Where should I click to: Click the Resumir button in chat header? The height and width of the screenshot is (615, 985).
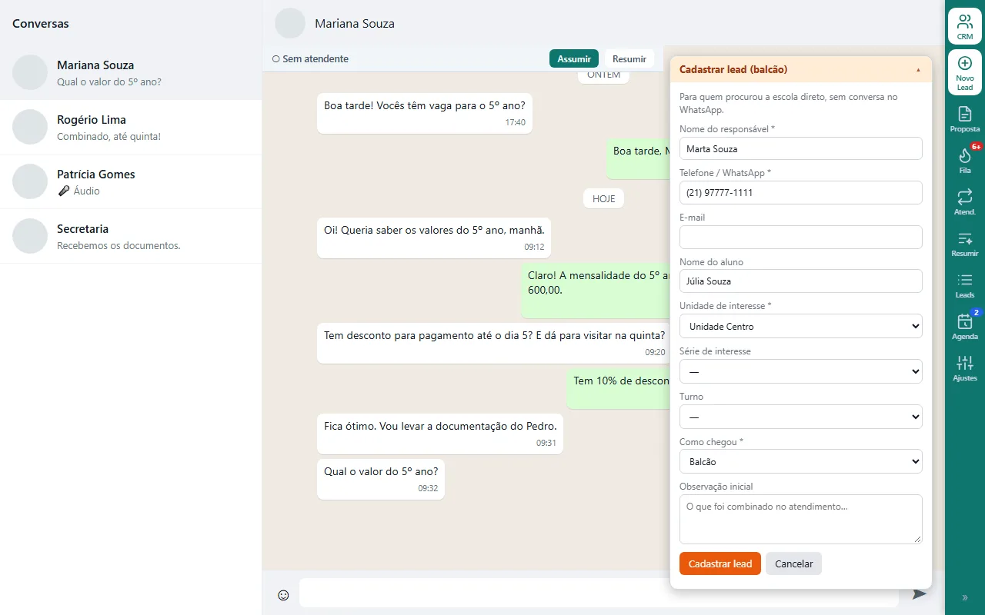point(629,58)
